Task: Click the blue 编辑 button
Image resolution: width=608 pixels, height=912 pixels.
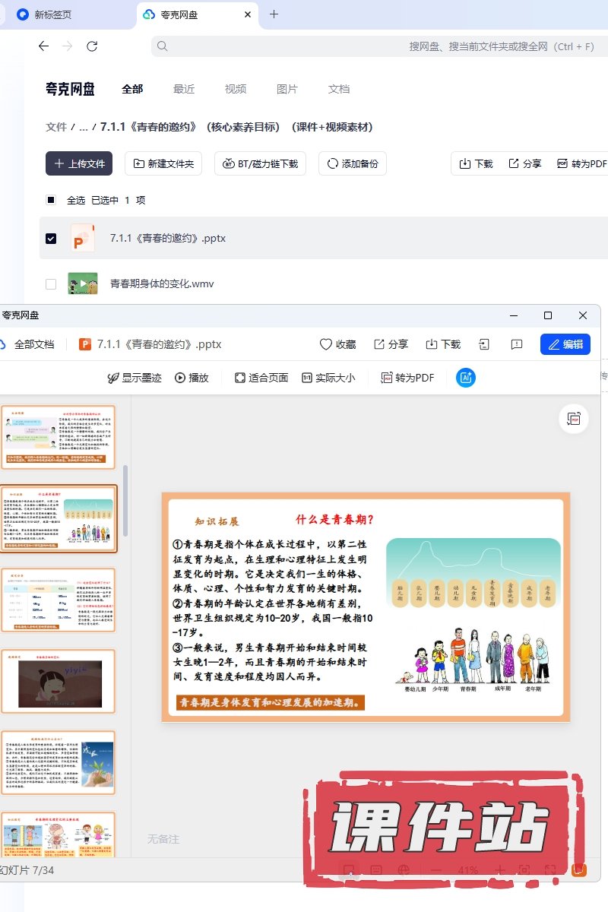Action: pos(565,344)
